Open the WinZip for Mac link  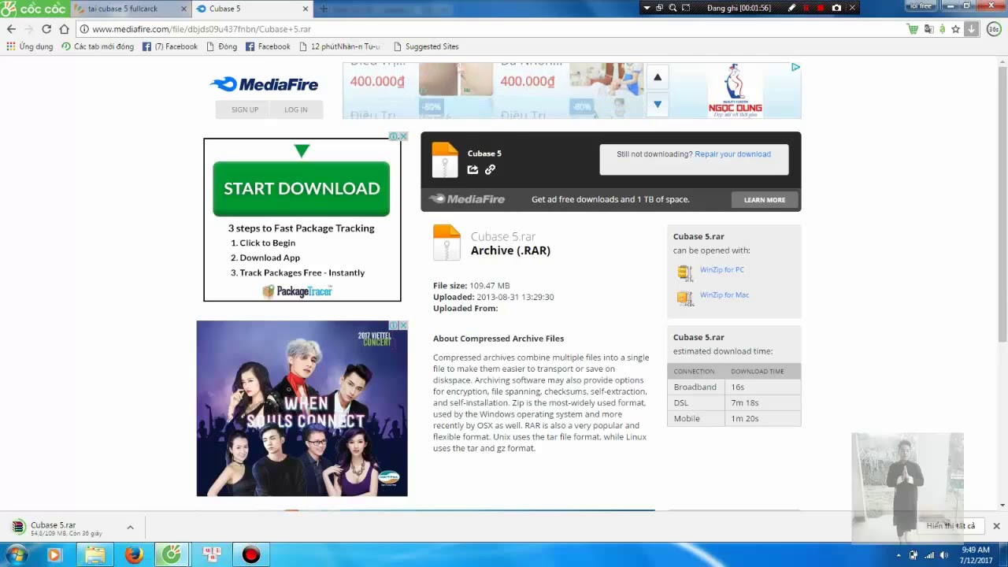click(x=724, y=295)
